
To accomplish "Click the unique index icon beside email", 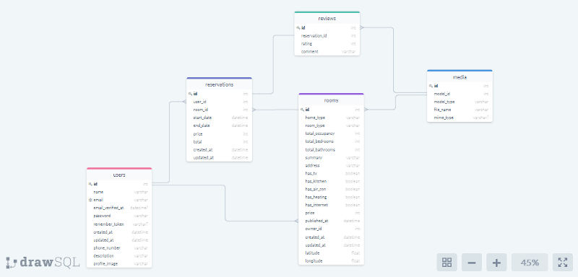I will point(90,200).
